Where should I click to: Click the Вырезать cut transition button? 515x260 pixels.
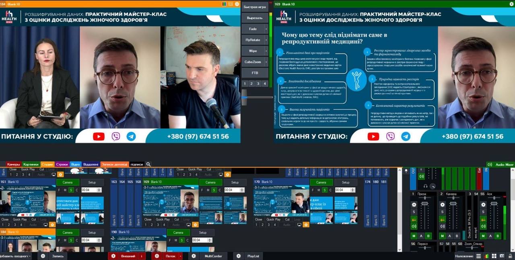tap(254, 18)
